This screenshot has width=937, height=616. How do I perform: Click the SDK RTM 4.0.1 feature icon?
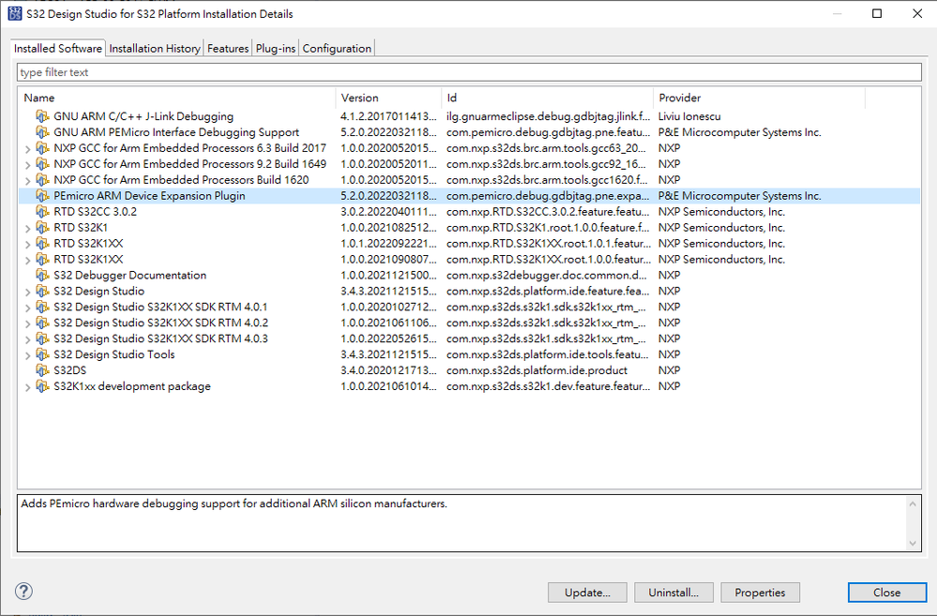(x=42, y=307)
